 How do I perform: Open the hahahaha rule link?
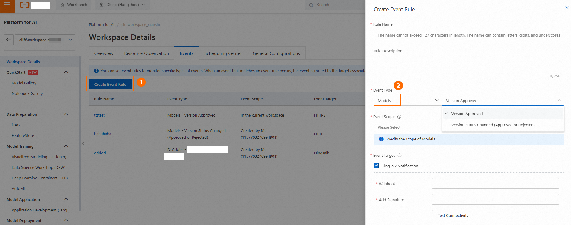coord(103,134)
